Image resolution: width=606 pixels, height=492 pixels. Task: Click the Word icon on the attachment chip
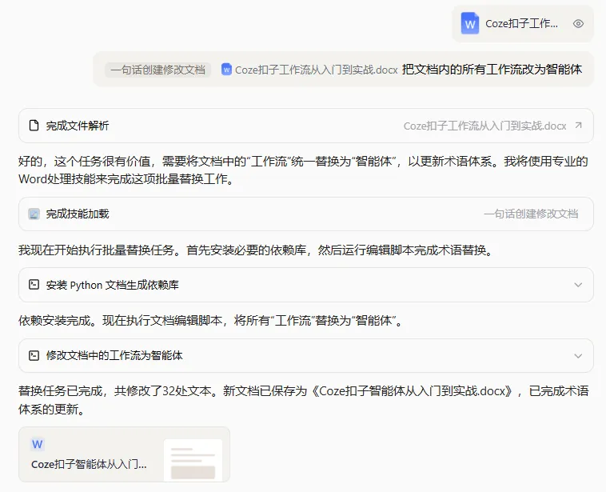point(470,23)
